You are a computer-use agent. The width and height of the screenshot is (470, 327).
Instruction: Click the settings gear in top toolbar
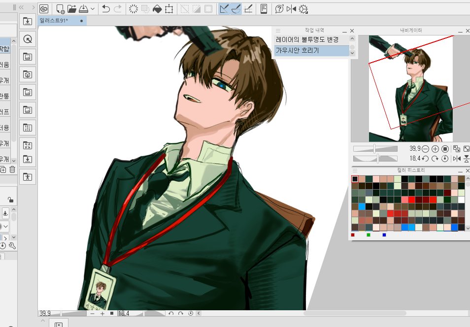(303, 9)
